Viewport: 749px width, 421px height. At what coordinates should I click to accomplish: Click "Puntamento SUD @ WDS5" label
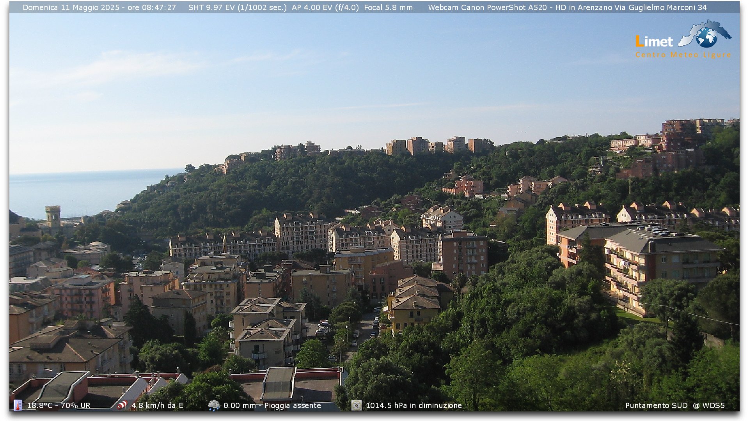pos(675,405)
